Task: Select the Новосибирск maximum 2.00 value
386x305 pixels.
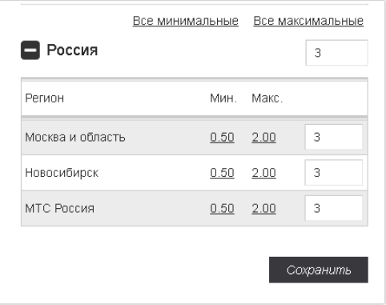Action: [263, 173]
